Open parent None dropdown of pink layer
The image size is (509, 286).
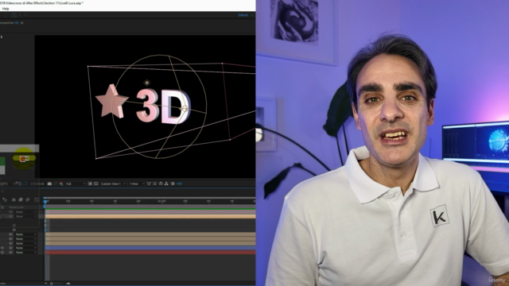(25, 212)
